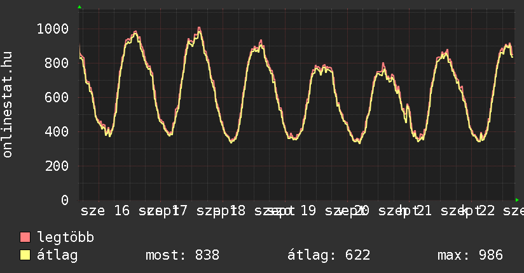Viewport: 524px width, 273px height.
Task: Click the 'onlinestat.hu' vertical axis title
Action: pos(7,105)
